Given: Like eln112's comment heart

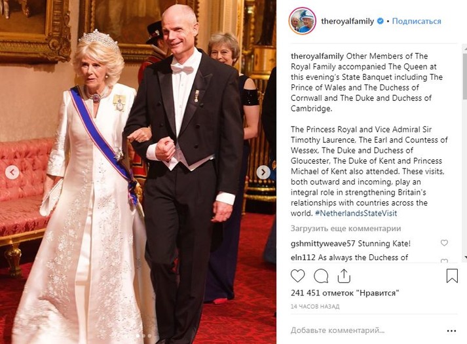Looking at the screenshot, I should point(444,260).
